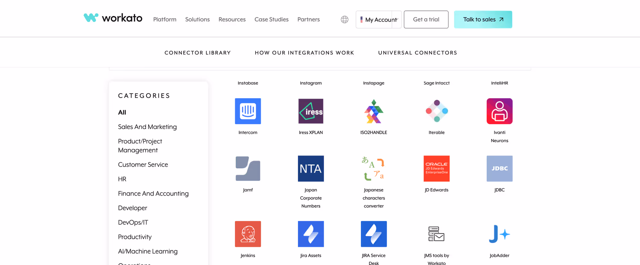Open the JobAdder connector icon
The image size is (640, 265).
pos(500,234)
